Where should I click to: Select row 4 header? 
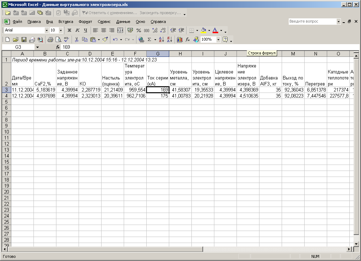pyautogui.click(x=6, y=96)
